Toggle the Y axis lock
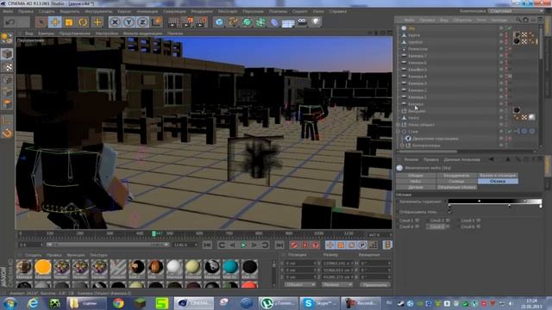Screen dimensions: 552x310 click(129, 22)
